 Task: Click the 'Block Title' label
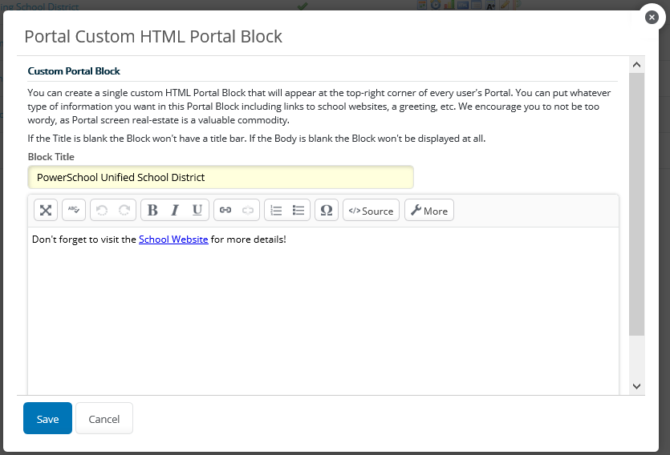(x=51, y=157)
